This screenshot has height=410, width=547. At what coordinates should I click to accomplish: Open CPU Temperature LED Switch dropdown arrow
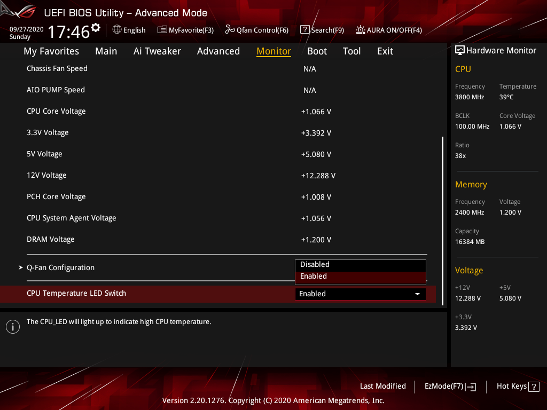417,294
